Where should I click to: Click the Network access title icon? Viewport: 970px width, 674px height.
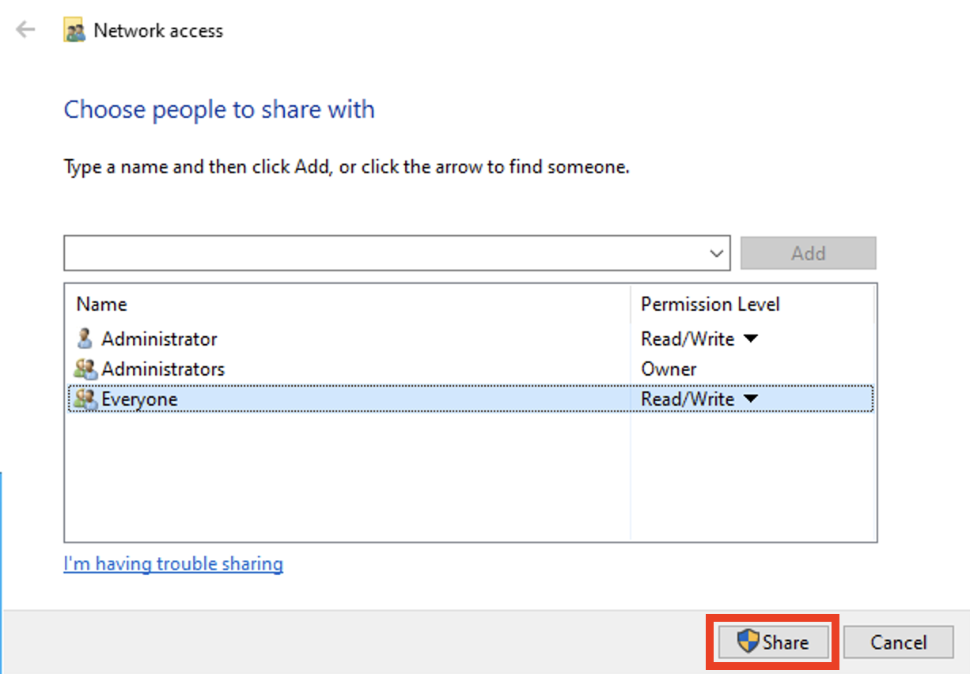[74, 31]
